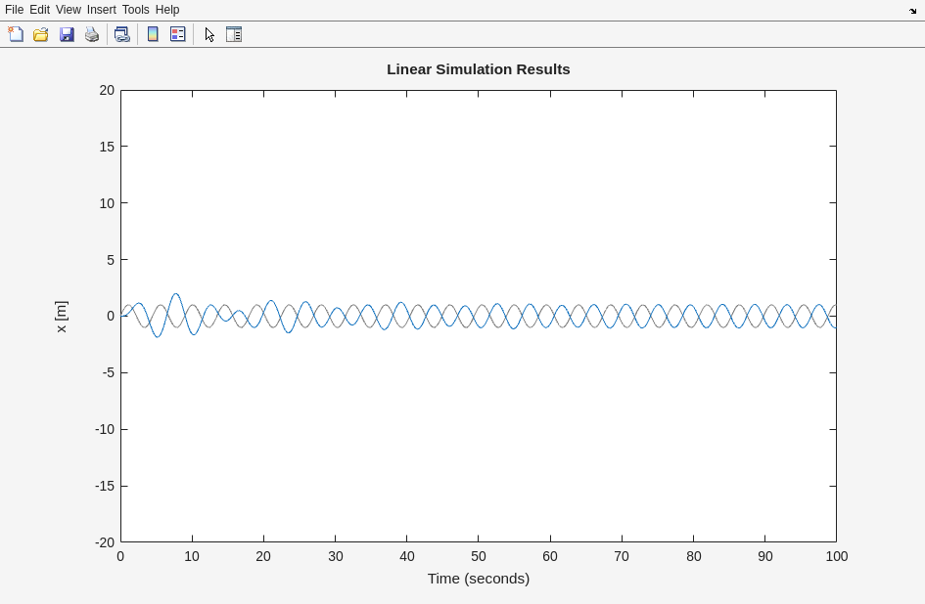Open the Property Inspector panel icon
The width and height of the screenshot is (925, 604).
(234, 34)
